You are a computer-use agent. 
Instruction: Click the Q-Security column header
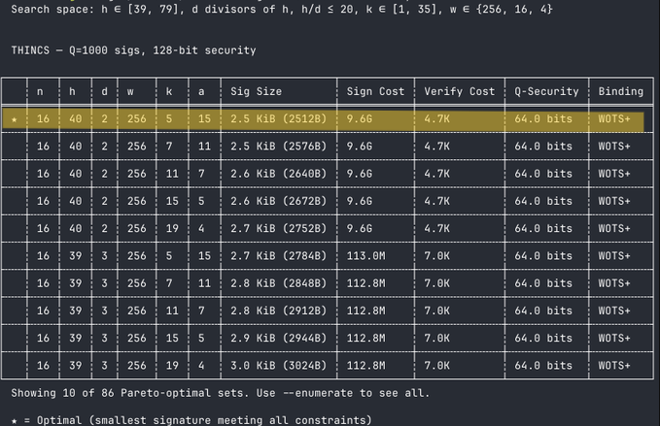tap(544, 91)
